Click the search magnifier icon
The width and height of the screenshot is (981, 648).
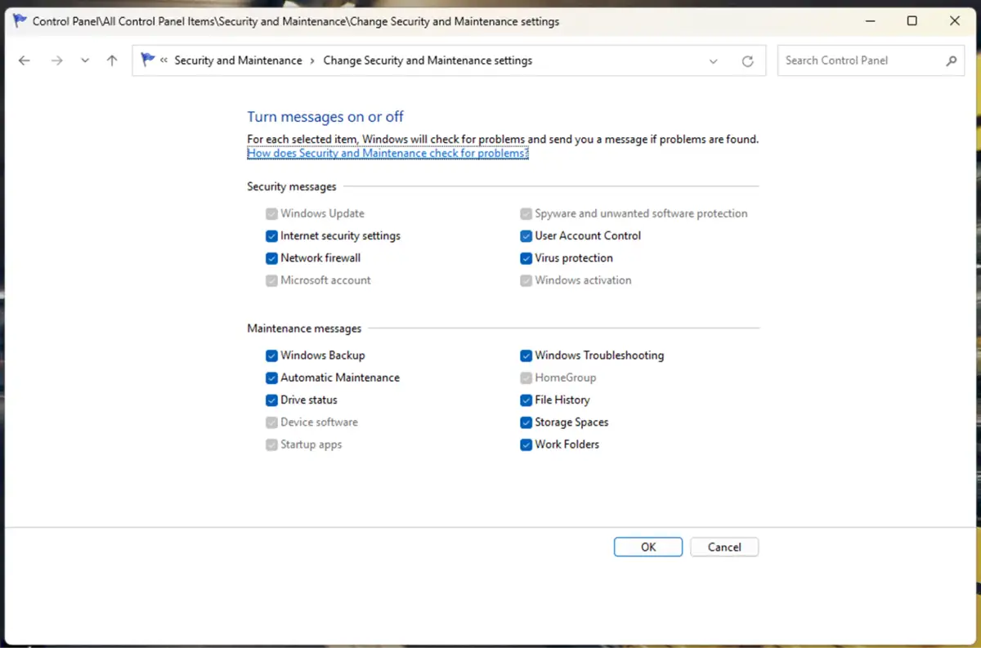951,60
